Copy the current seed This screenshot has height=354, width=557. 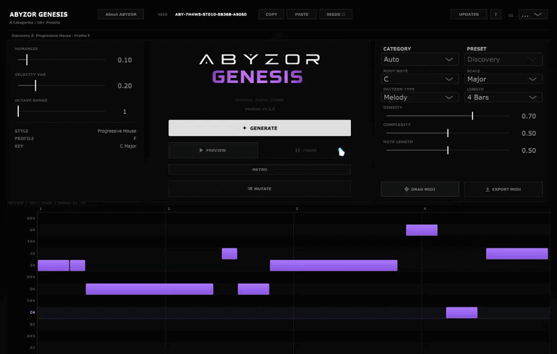click(271, 14)
